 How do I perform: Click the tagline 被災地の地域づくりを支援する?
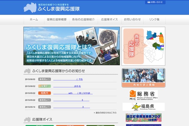[x=54, y=5]
